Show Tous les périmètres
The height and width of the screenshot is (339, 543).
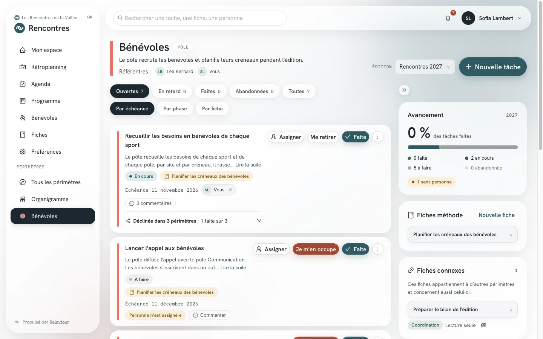[x=53, y=182]
